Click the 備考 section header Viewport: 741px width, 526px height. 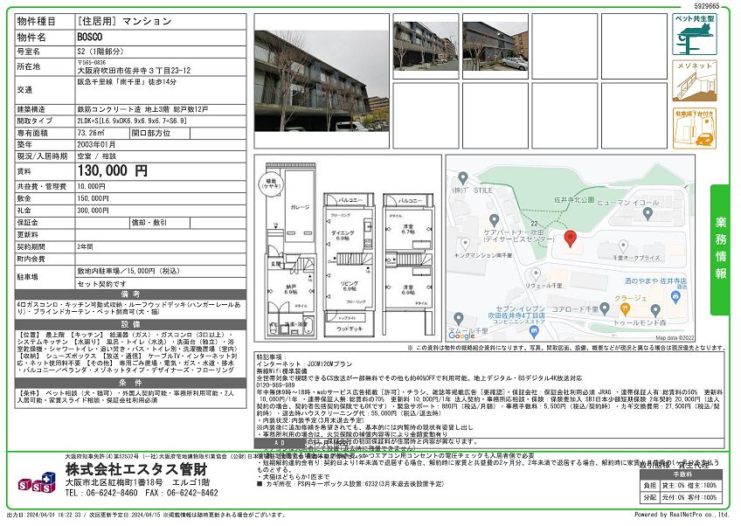coord(130,294)
